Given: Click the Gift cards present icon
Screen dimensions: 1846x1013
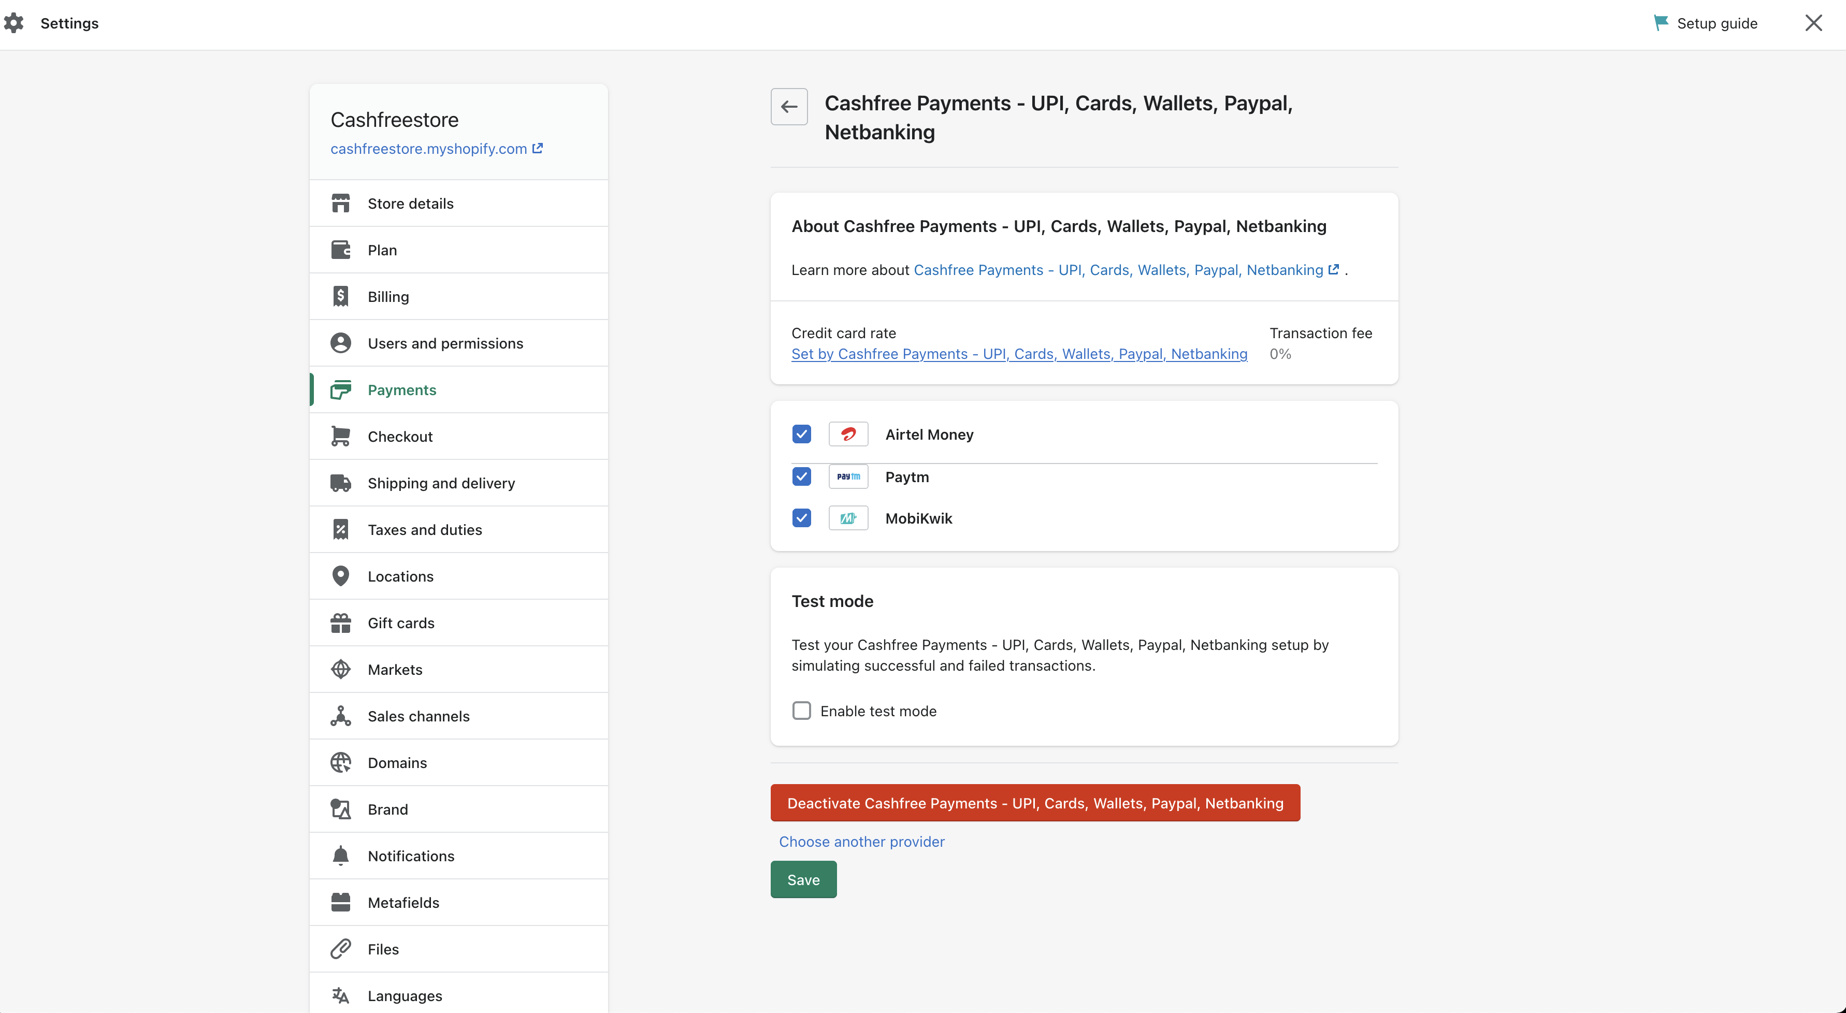Looking at the screenshot, I should point(340,623).
